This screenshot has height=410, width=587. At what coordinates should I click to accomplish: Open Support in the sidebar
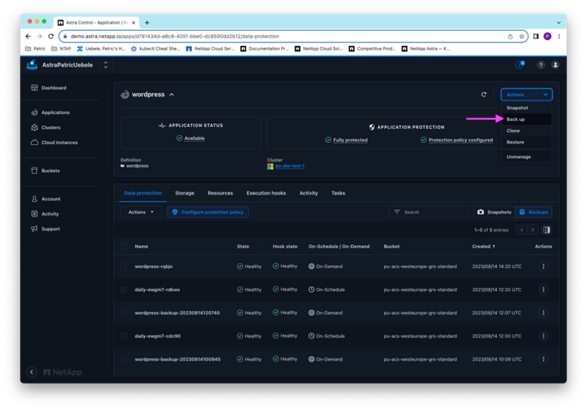click(x=45, y=229)
